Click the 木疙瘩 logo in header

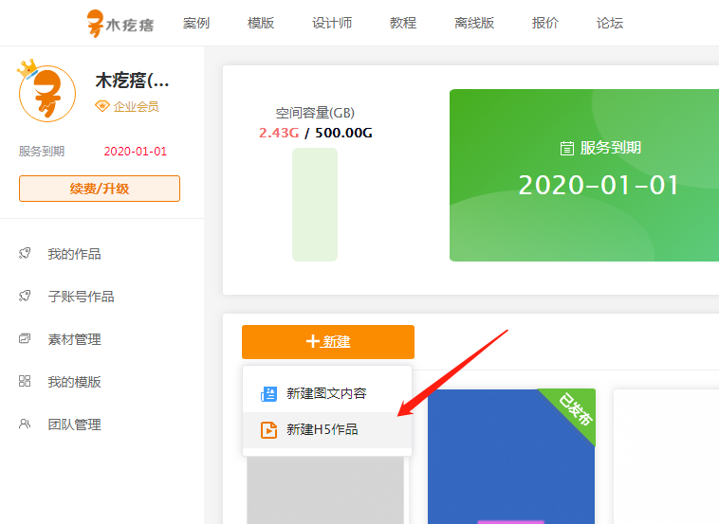click(x=120, y=24)
